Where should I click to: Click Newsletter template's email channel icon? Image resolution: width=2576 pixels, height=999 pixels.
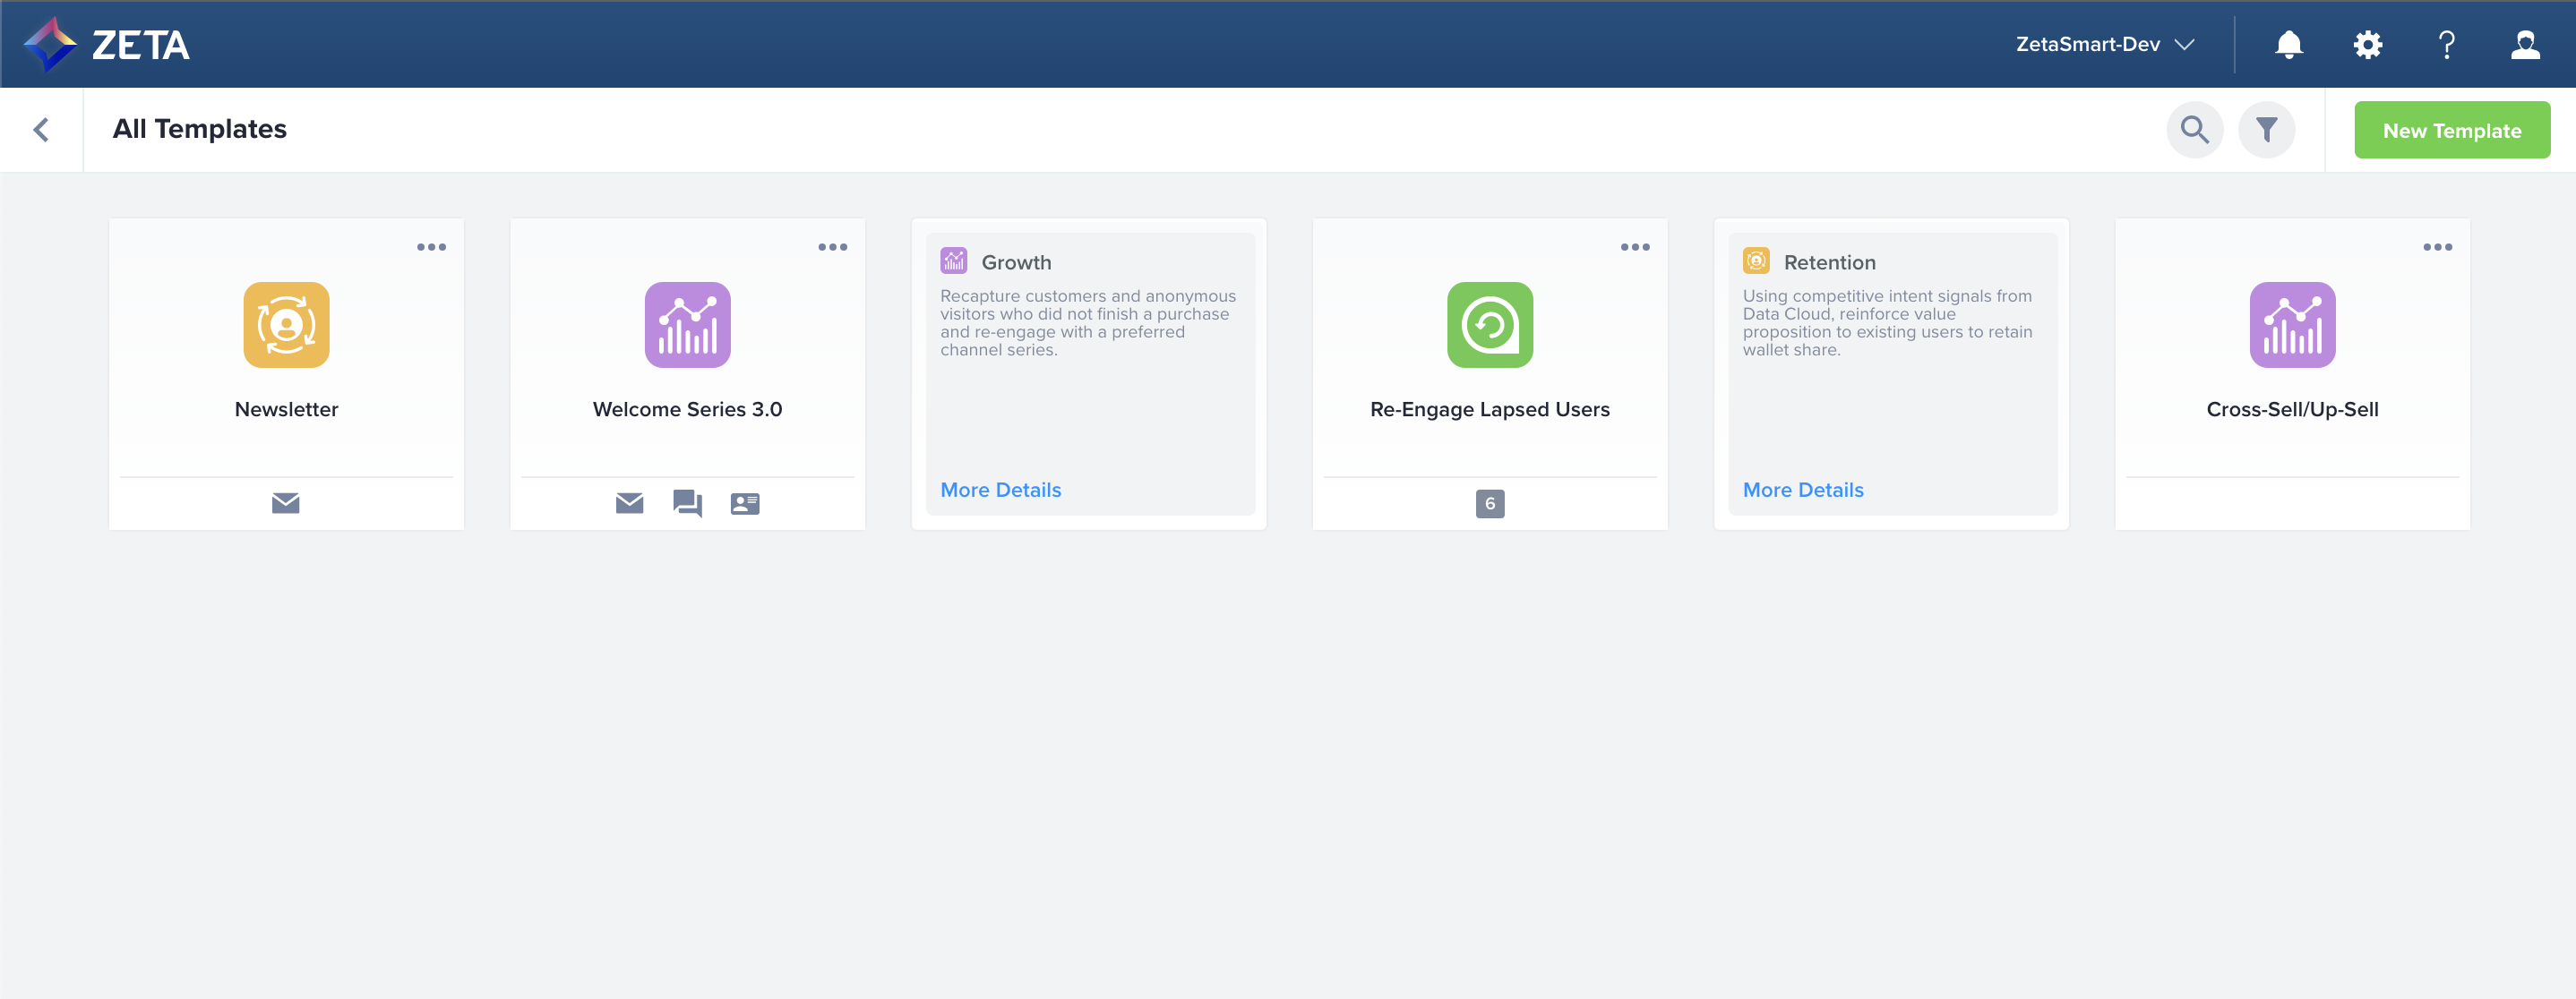[x=286, y=502]
